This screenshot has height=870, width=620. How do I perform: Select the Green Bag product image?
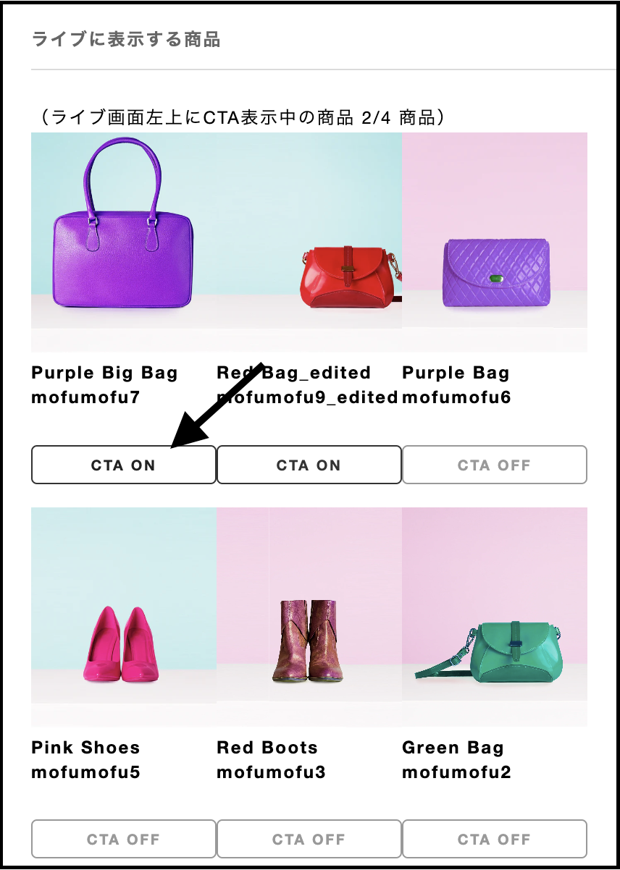click(495, 617)
